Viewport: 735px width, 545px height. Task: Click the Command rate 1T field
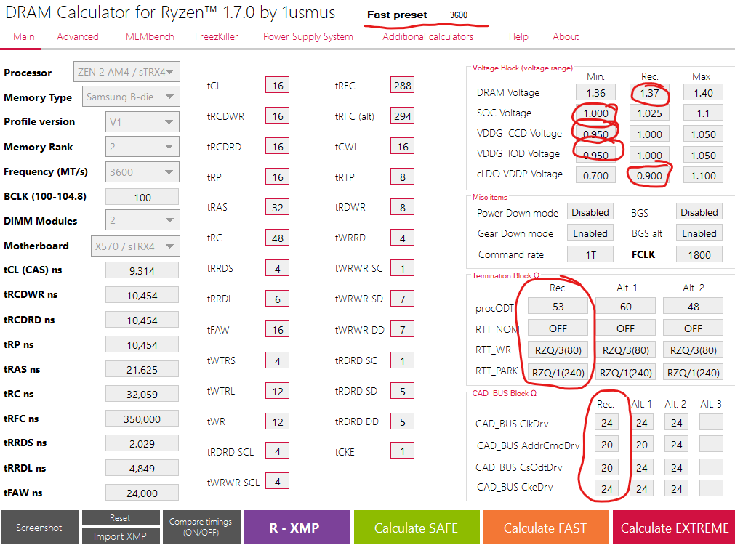click(x=590, y=254)
